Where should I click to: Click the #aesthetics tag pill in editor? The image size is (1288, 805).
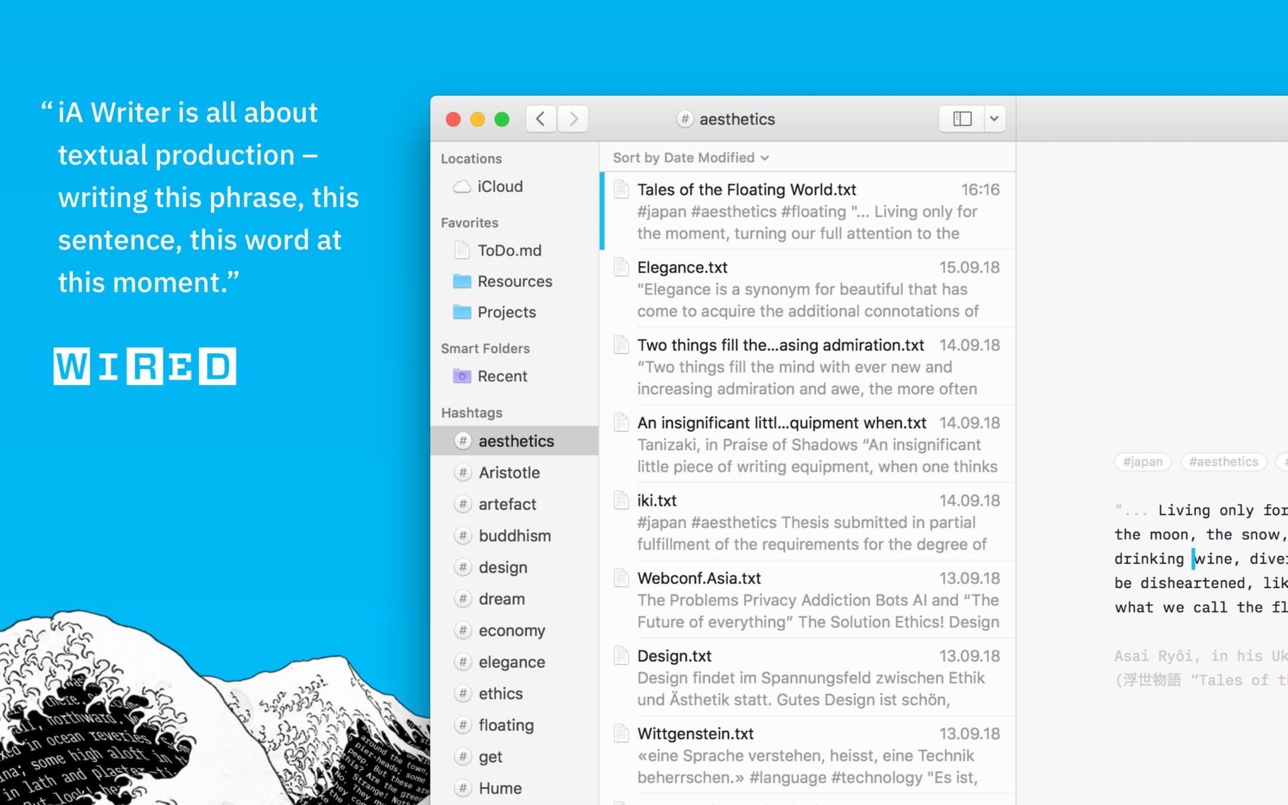click(1223, 462)
